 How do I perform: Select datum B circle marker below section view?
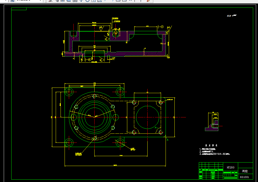[89, 60]
